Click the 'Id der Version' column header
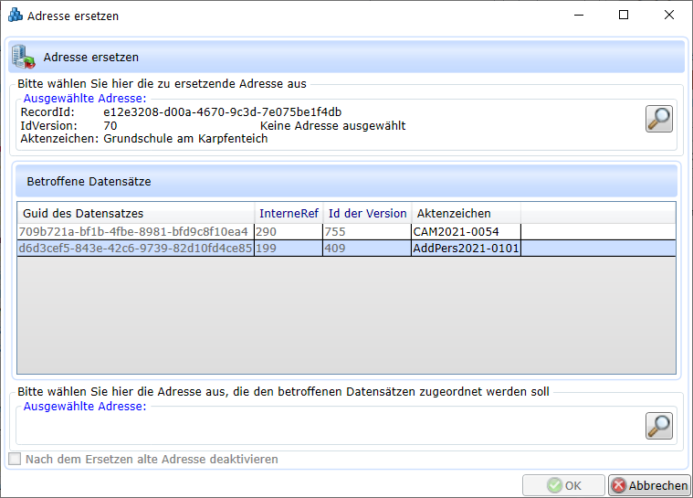The height and width of the screenshot is (498, 693). (x=367, y=213)
